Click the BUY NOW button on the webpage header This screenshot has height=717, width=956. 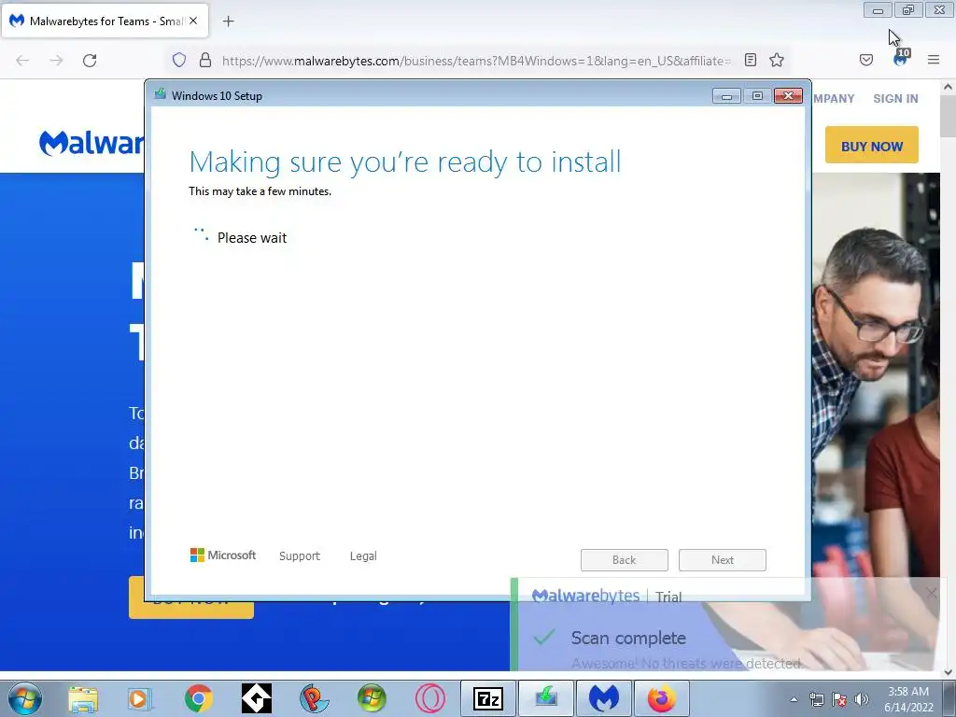click(872, 145)
